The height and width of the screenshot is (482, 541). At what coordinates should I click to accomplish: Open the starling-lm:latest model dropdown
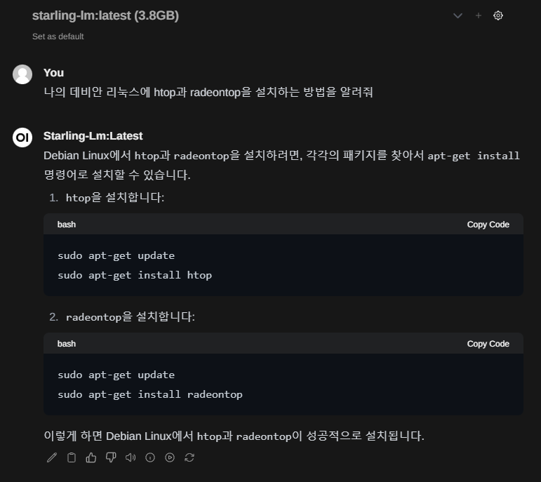(x=105, y=15)
